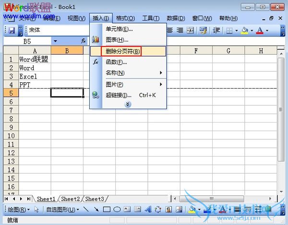Image resolution: width=288 pixels, height=225 pixels.
Task: Click the Currency style toolbar icon
Action: (203, 30)
